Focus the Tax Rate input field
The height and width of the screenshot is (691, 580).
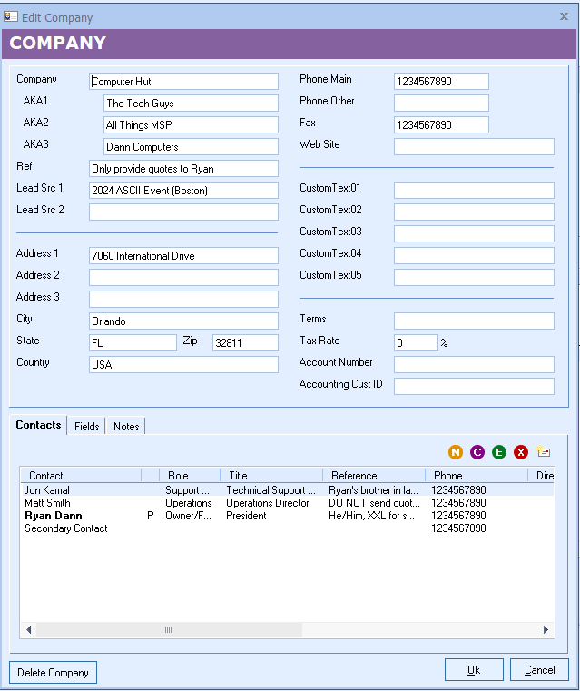tap(416, 343)
